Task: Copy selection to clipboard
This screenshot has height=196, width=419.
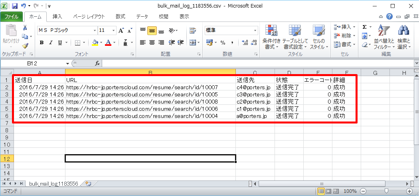Action: (25, 36)
